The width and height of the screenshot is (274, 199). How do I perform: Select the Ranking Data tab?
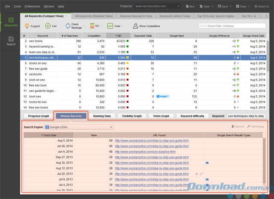click(x=102, y=116)
